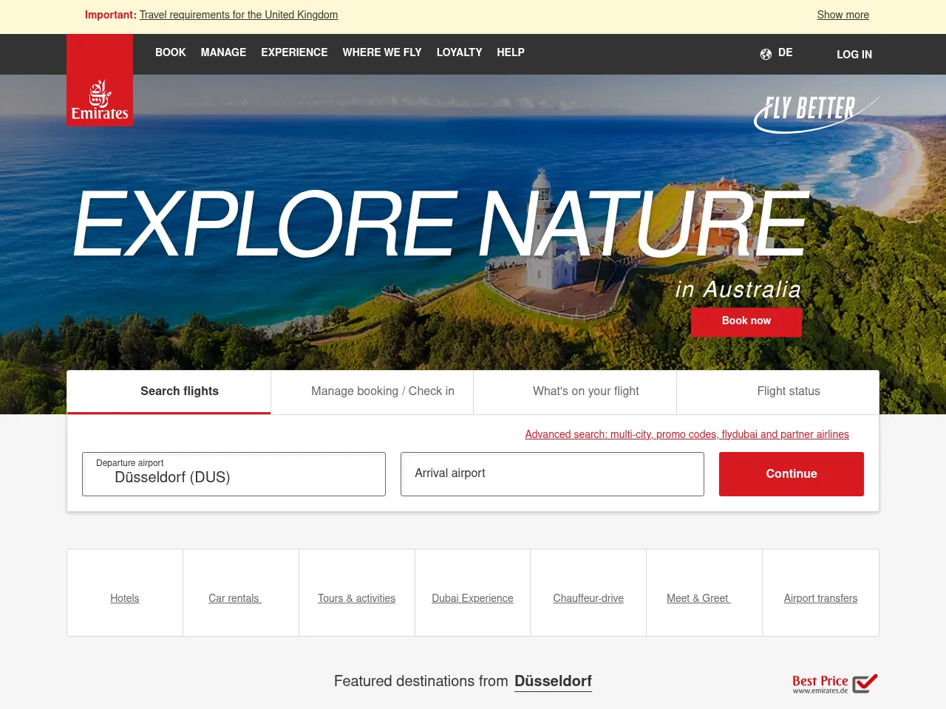Open the language selector globe icon
This screenshot has width=946, height=709.
tap(766, 53)
